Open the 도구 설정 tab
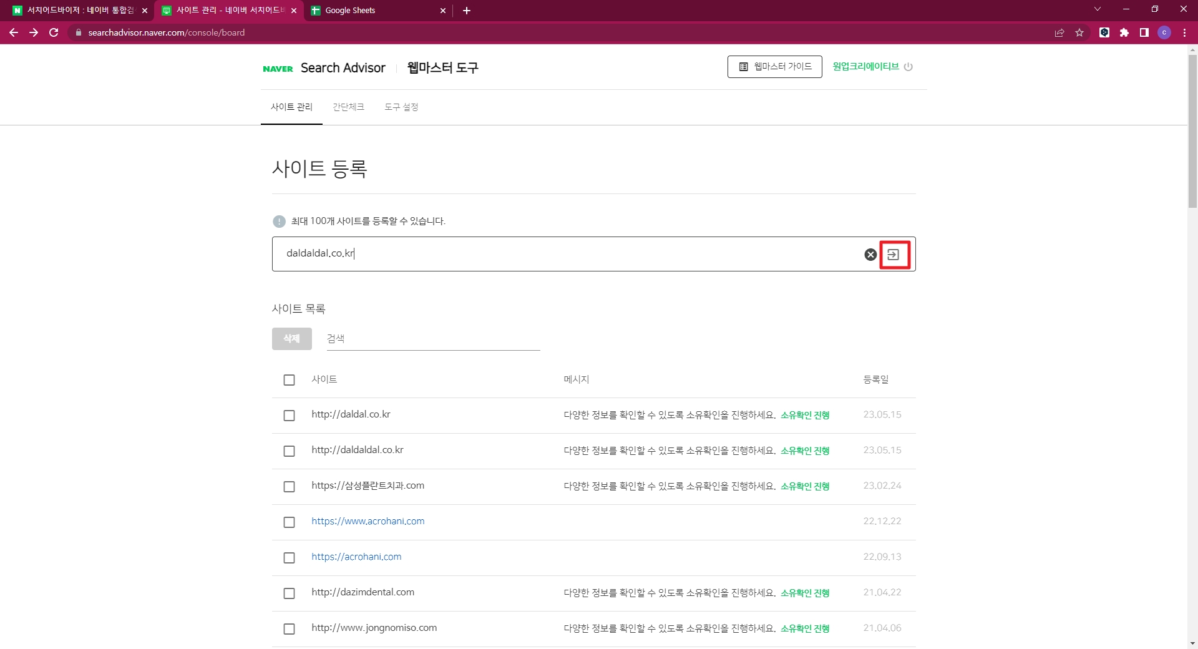The width and height of the screenshot is (1198, 649). click(x=401, y=107)
